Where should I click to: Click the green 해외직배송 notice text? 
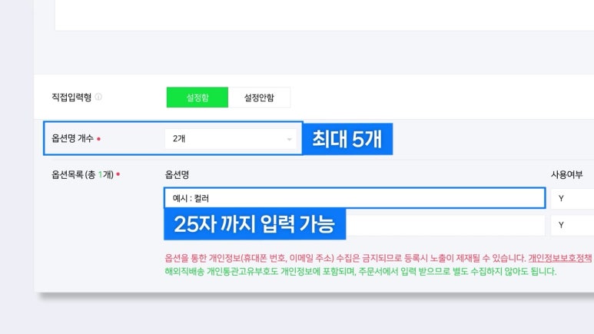click(x=360, y=271)
